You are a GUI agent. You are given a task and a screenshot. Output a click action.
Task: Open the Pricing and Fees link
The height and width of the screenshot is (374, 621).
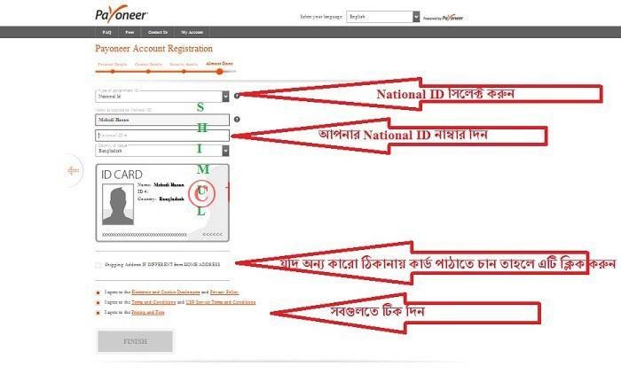(x=148, y=312)
